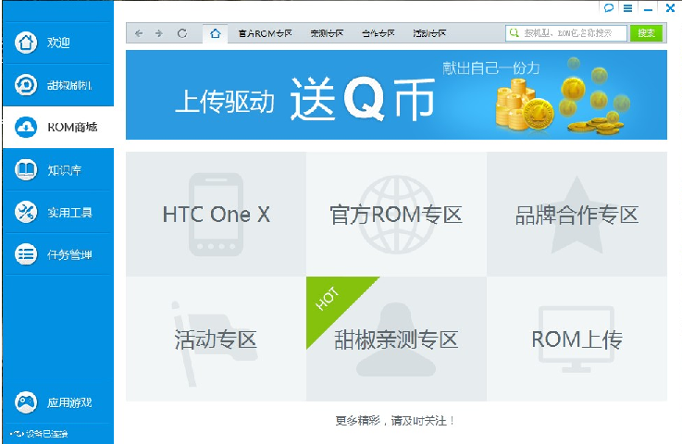This screenshot has height=444, width=682.
Task: Click the browser back arrow
Action: [x=139, y=33]
